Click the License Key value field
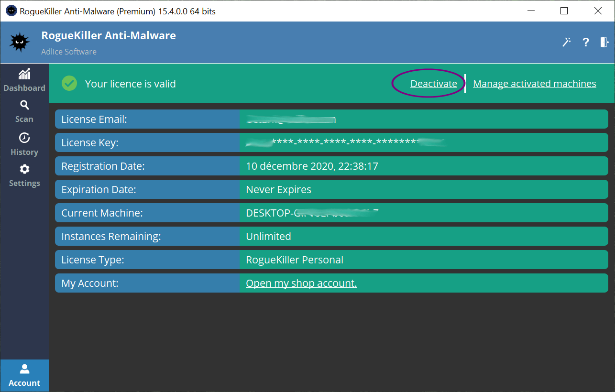This screenshot has height=392, width=615. (x=423, y=142)
